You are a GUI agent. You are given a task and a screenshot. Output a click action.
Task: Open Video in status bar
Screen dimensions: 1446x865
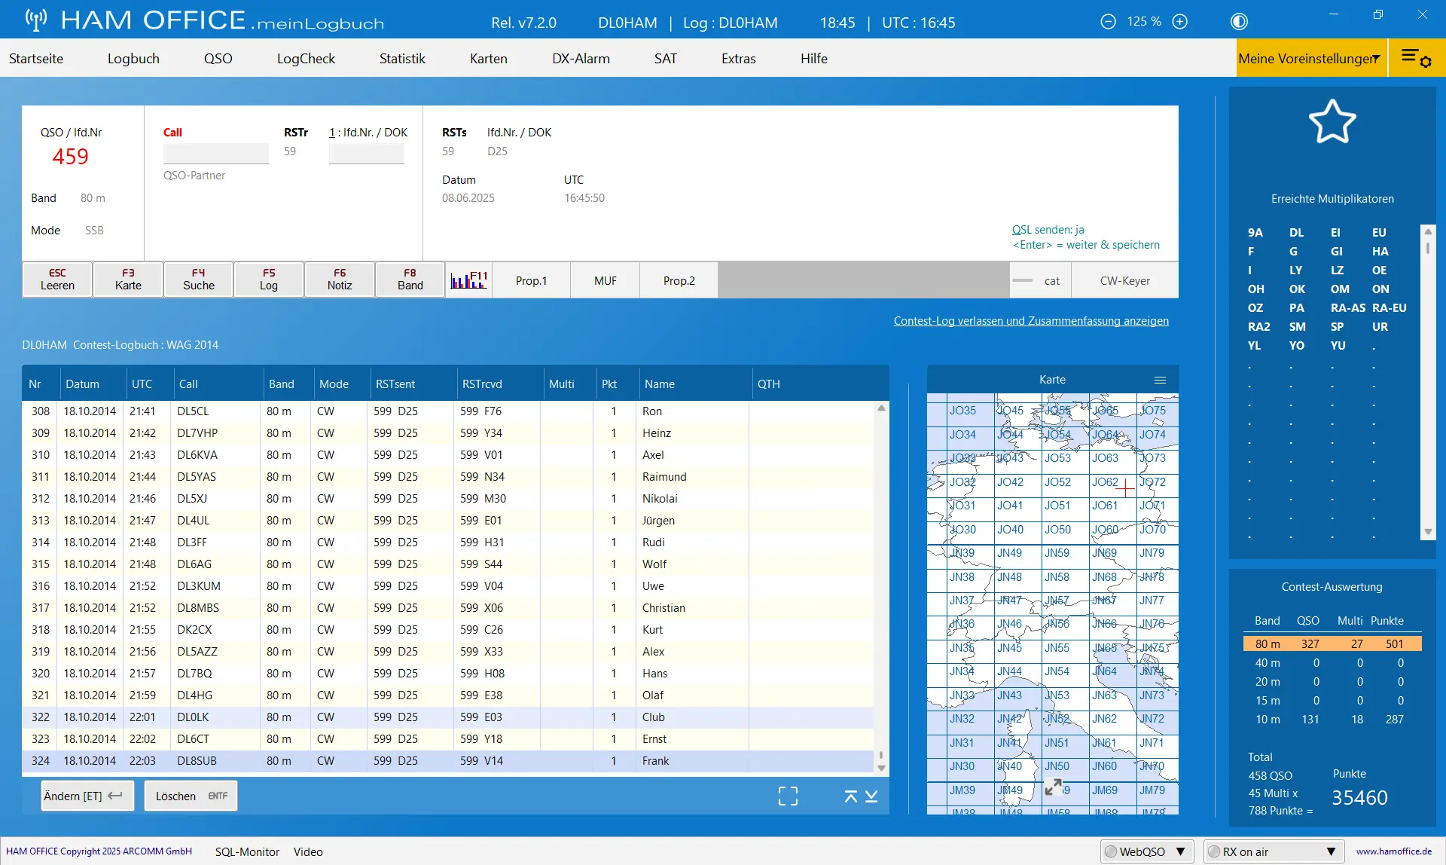(x=308, y=851)
